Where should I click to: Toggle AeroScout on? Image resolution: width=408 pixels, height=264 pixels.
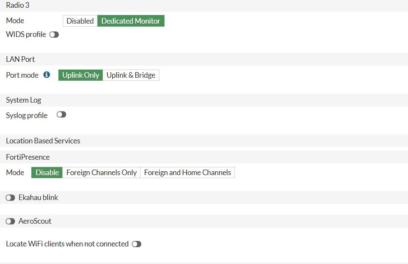click(x=10, y=222)
